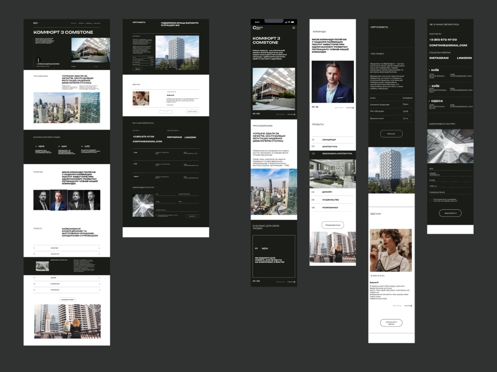Click the phone number in desktop contacts section
The height and width of the screenshot is (372, 497).
143,137
